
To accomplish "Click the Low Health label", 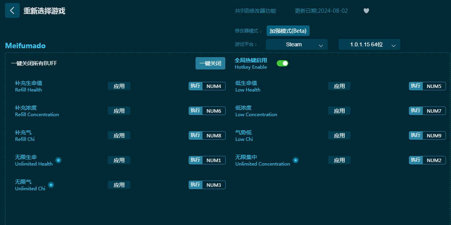I will [248, 90].
